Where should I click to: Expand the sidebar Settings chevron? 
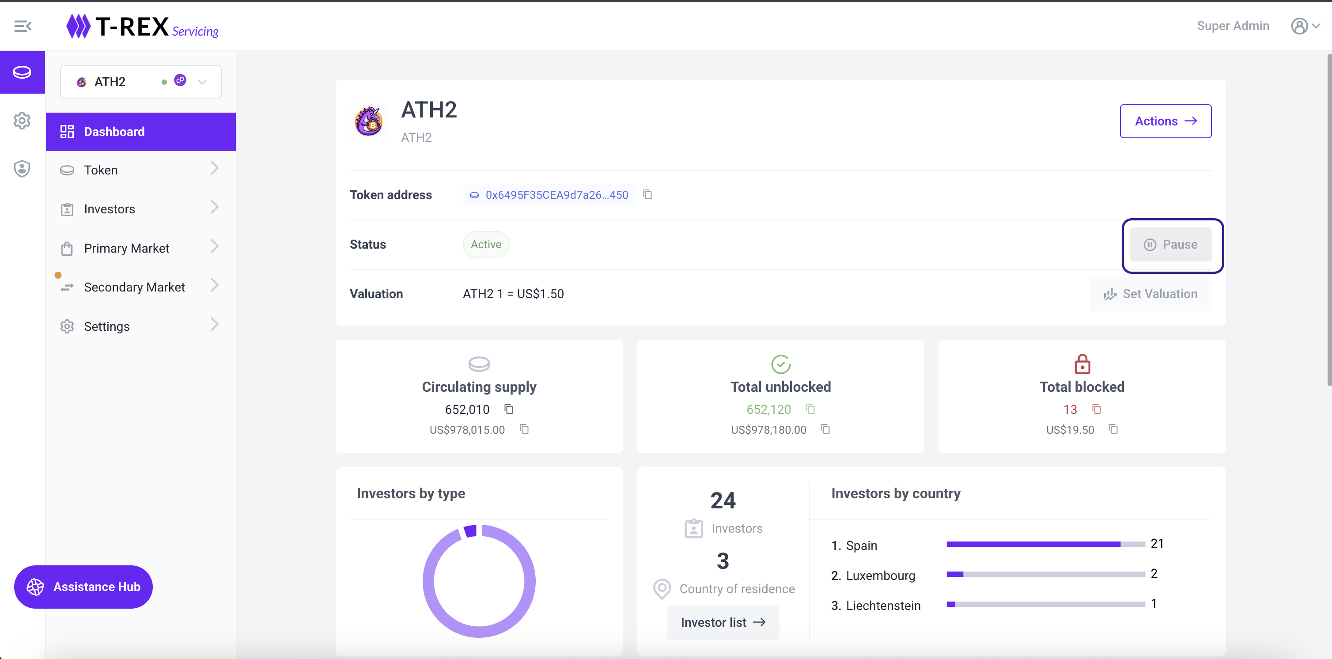[x=215, y=324]
